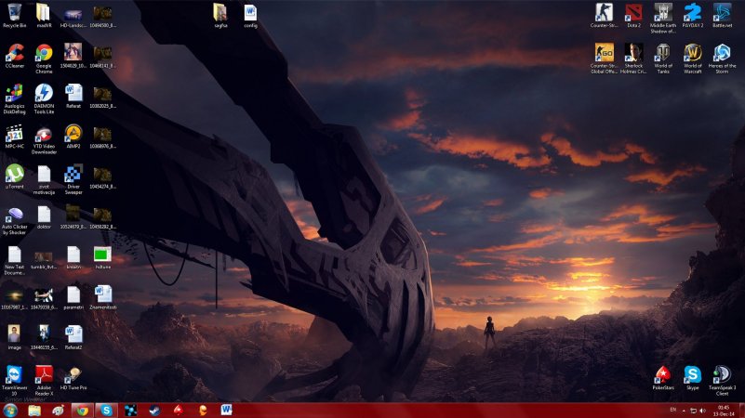Click the Windows Start button

10,410
